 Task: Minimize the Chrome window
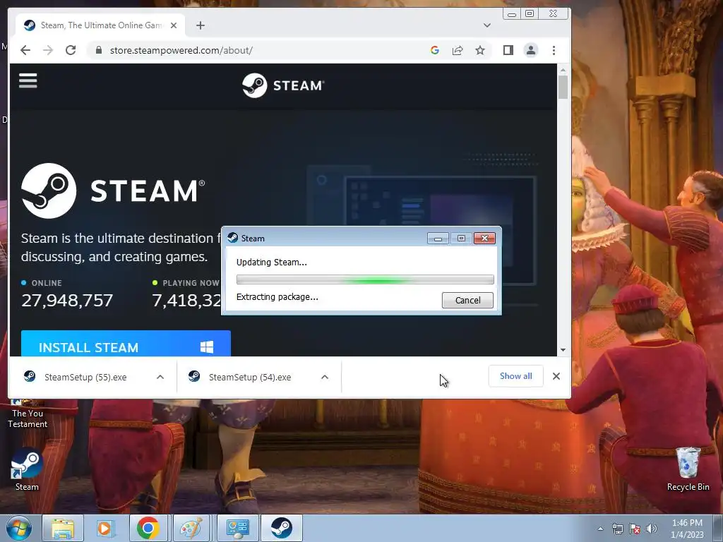[x=511, y=14]
